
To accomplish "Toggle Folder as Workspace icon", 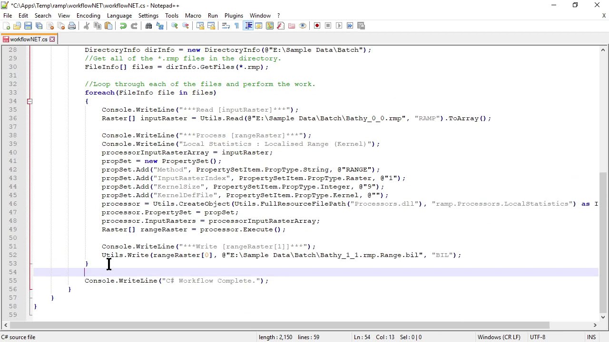I will pyautogui.click(x=292, y=26).
